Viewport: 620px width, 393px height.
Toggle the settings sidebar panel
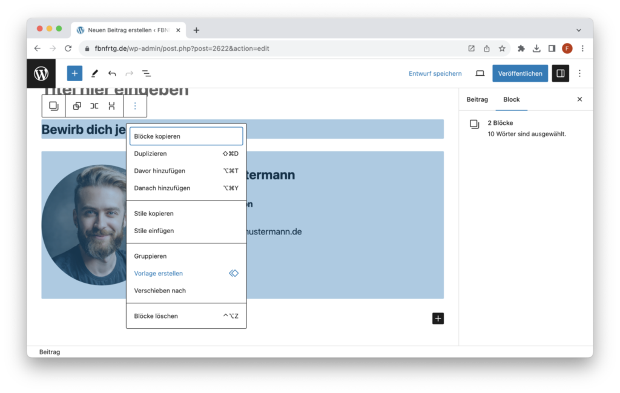(560, 73)
